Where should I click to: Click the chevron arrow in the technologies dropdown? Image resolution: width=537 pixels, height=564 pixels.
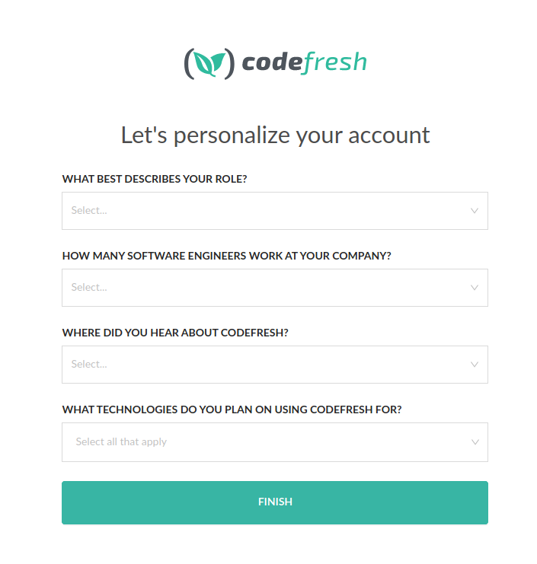[475, 442]
